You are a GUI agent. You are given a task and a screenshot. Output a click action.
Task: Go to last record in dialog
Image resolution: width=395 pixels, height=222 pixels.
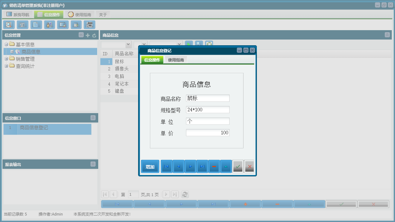[x=202, y=166]
